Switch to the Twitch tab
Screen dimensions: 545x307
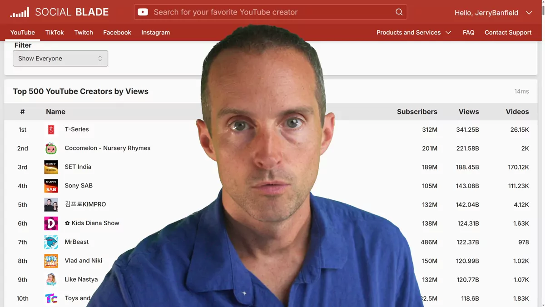click(84, 32)
